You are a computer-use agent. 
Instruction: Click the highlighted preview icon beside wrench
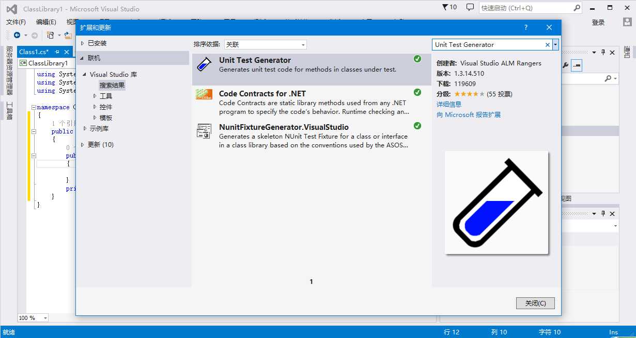pos(576,65)
